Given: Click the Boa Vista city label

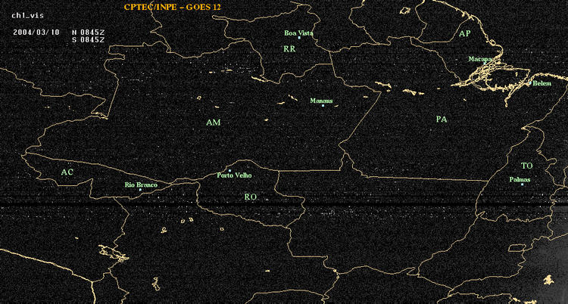Looking at the screenshot, I should [x=298, y=33].
